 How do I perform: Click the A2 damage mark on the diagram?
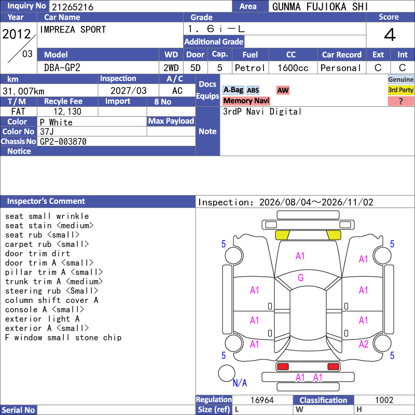point(364,344)
